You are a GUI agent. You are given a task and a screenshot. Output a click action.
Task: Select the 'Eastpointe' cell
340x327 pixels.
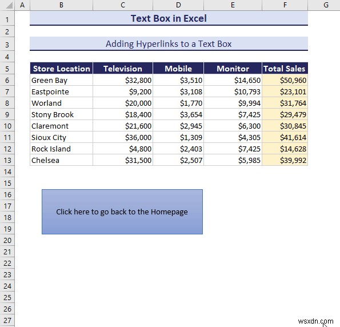(61, 91)
